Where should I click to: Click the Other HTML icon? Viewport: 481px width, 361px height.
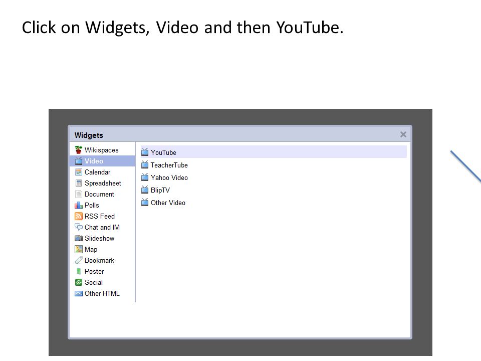point(79,293)
